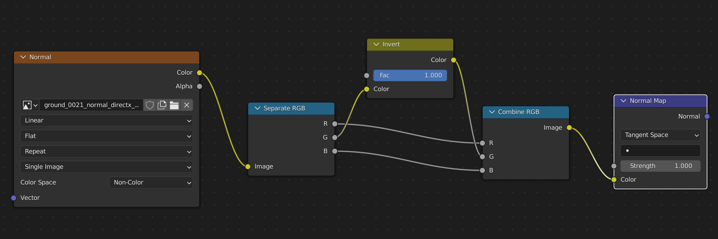718x239 pixels.
Task: Open the Single Image source dropdown
Action: coord(106,167)
